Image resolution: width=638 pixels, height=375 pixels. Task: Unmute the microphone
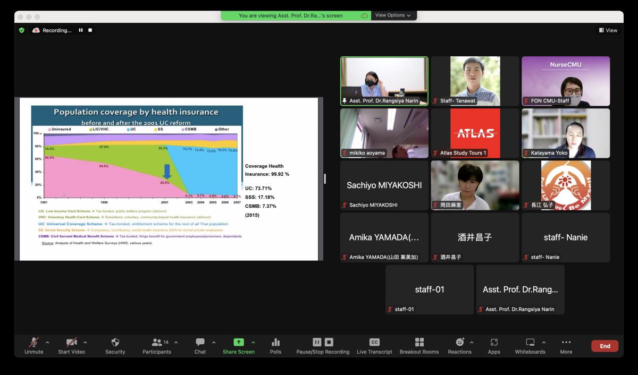click(33, 343)
